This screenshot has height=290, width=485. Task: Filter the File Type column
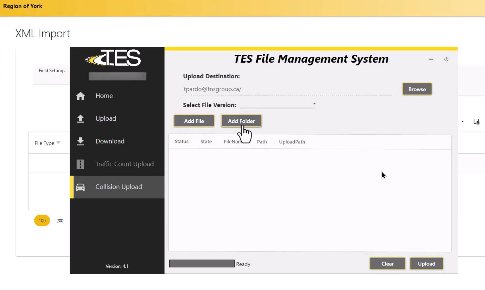coord(58,143)
